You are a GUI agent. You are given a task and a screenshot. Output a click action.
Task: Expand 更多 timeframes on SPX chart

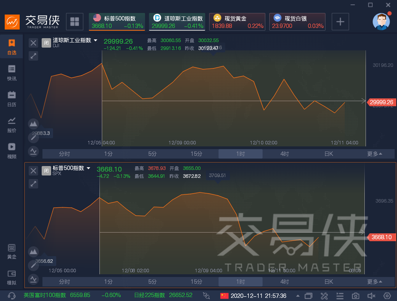point(375,282)
